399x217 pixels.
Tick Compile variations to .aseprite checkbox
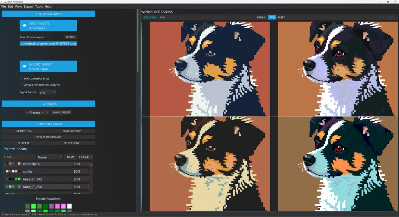pyautogui.click(x=21, y=85)
